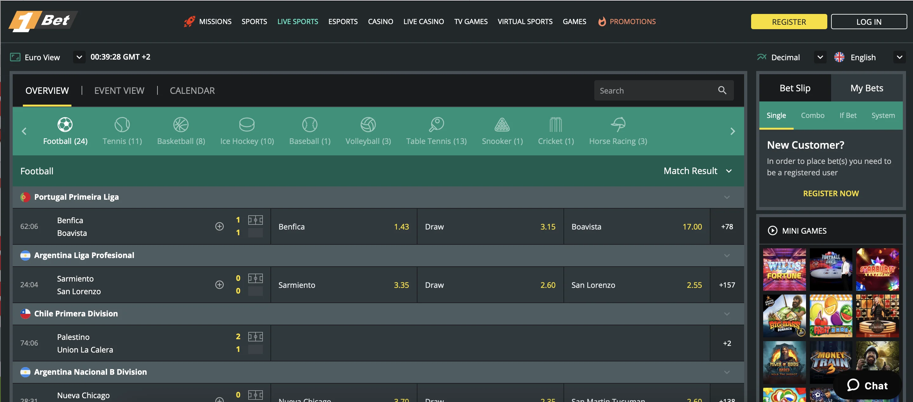Select the Ice Hockey sport icon
Screen dimensions: 913x402
pos(247,124)
